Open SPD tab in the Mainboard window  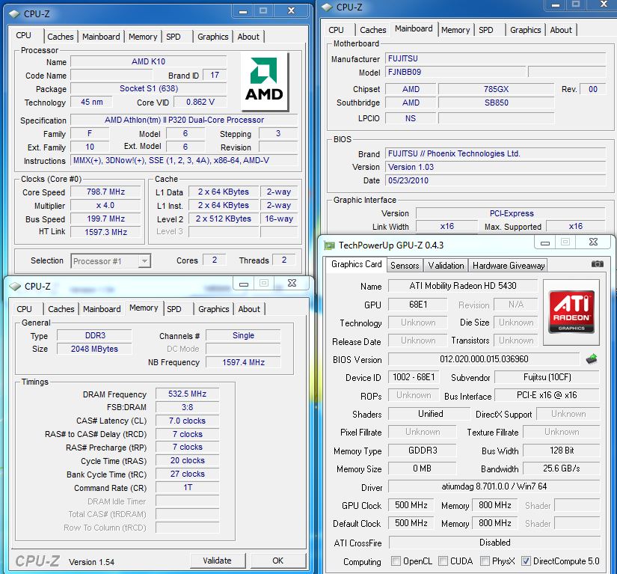(486, 30)
